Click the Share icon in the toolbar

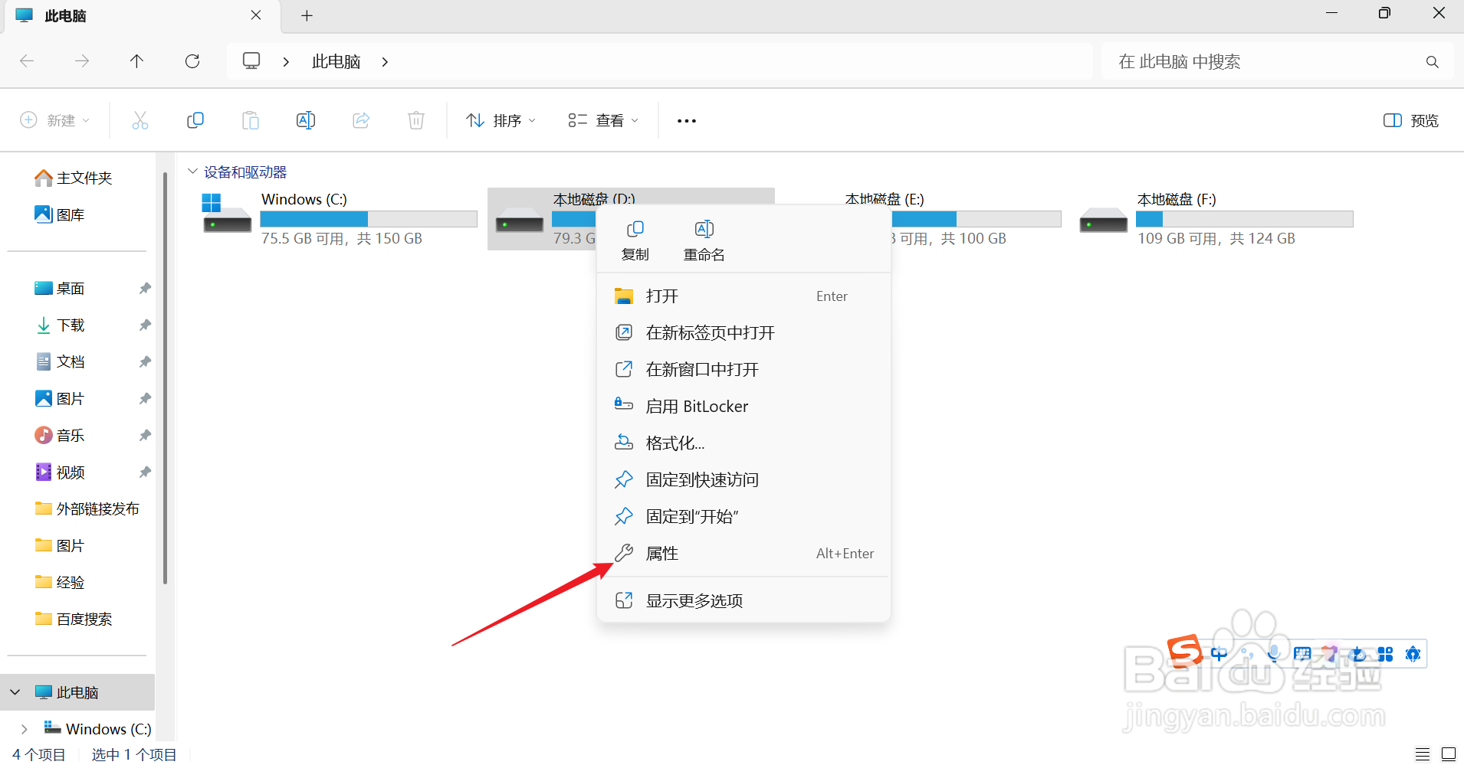pos(360,120)
